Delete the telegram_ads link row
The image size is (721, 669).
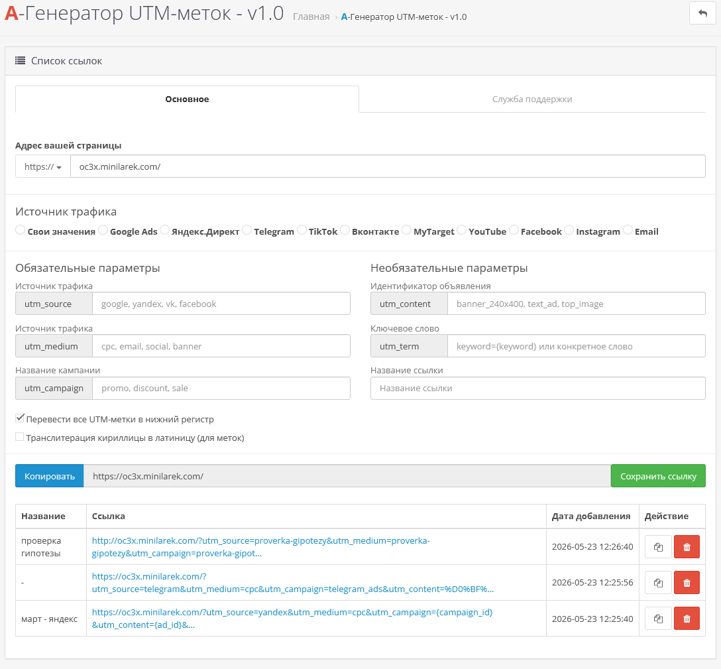tap(687, 583)
